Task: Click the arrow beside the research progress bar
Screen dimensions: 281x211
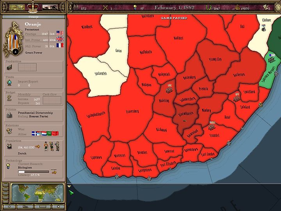Action: tap(54, 172)
